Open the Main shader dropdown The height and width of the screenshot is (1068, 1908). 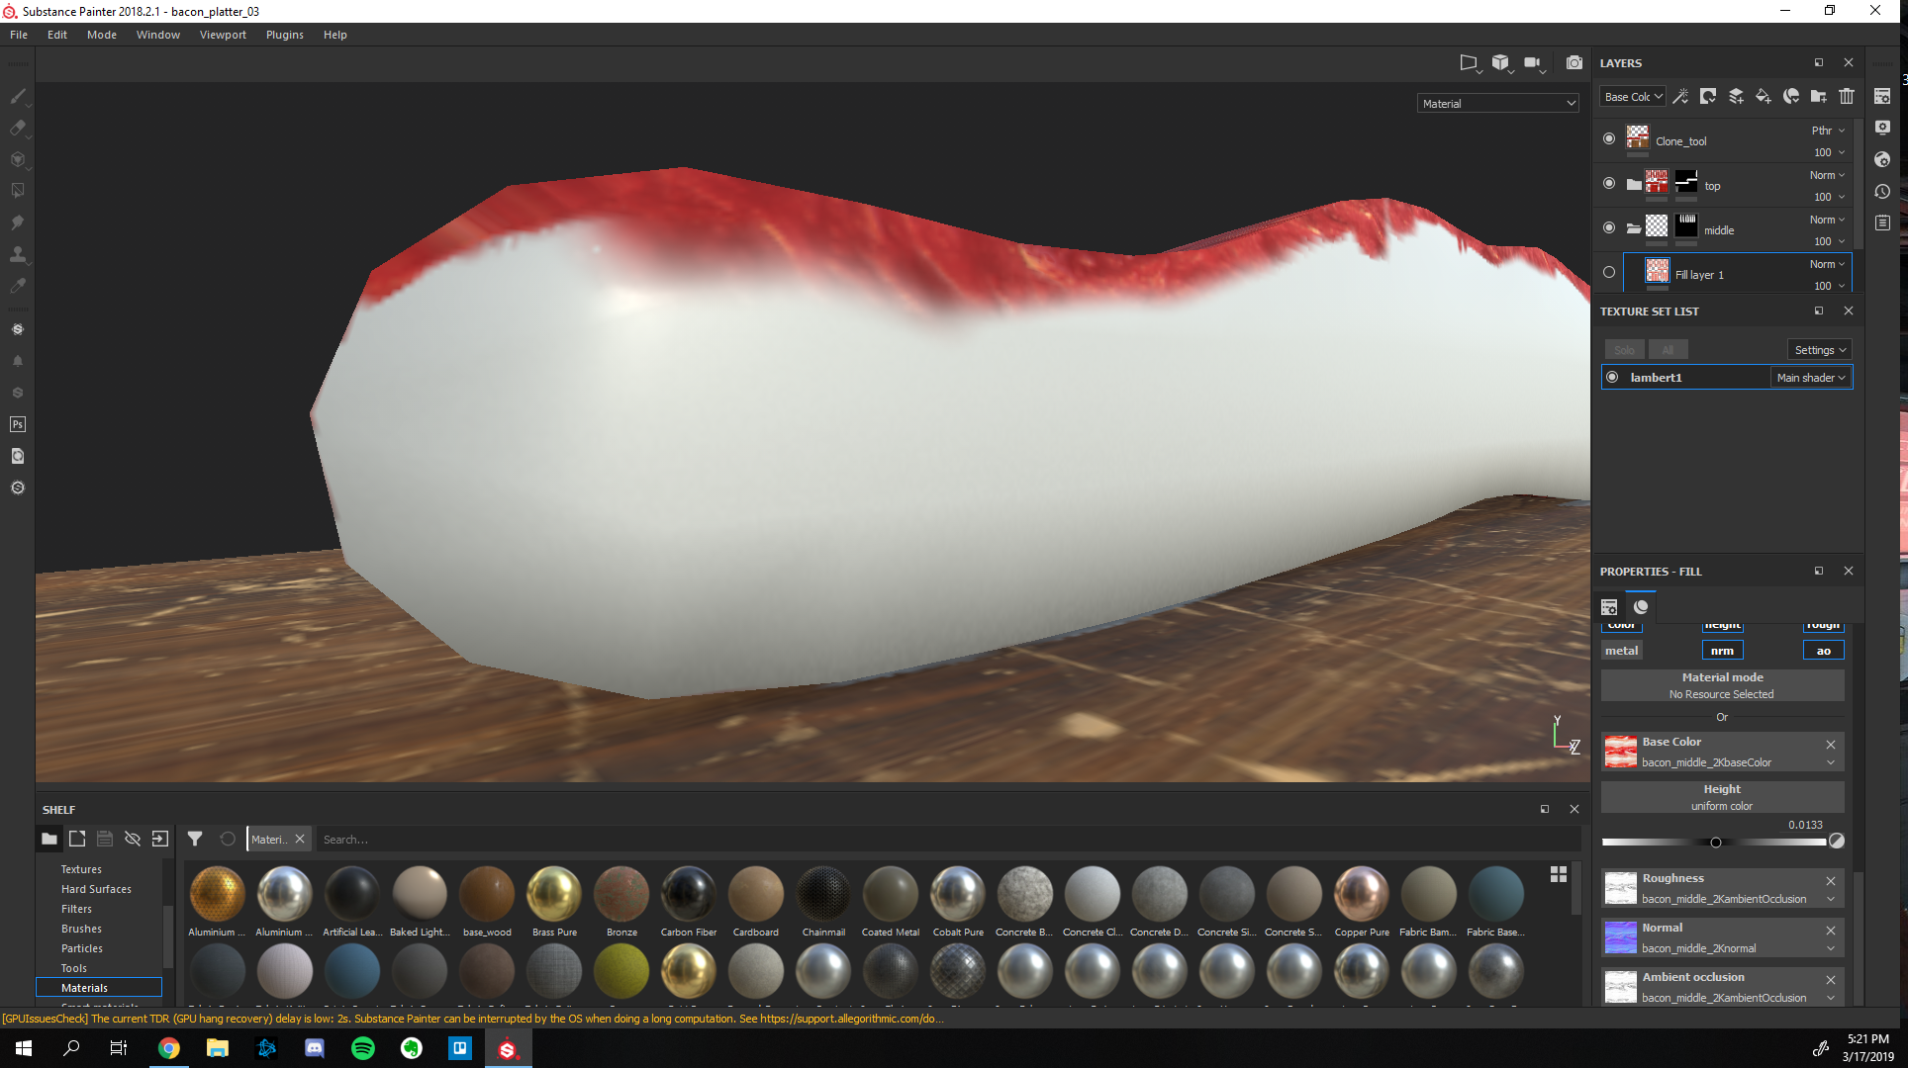coord(1811,377)
